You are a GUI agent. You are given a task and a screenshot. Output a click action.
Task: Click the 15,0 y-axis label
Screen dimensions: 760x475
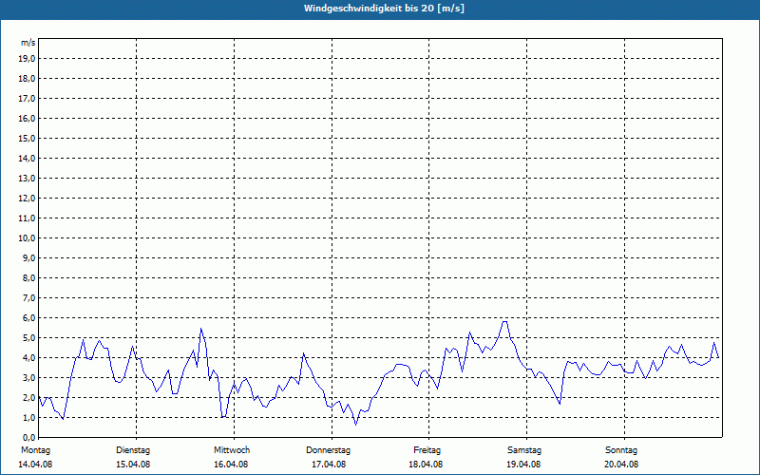pos(27,138)
